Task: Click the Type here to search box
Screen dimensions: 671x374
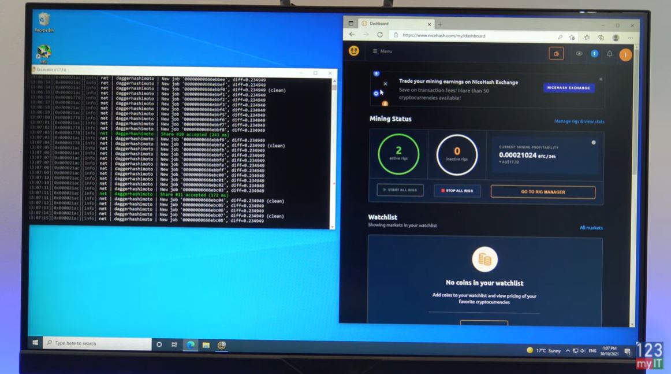Action: 98,343
